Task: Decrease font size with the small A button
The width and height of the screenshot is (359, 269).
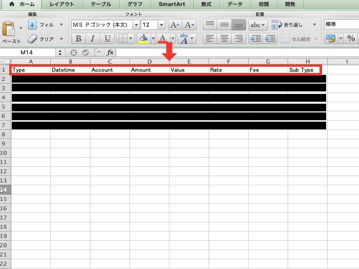Action: [189, 25]
